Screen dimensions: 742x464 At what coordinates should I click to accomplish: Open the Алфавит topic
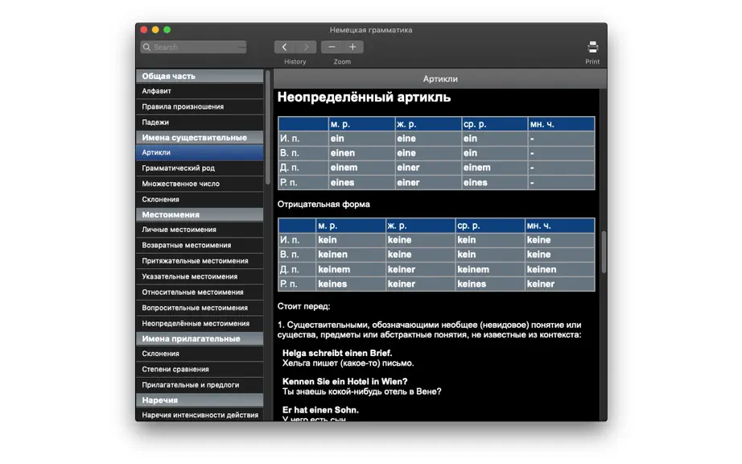tap(200, 91)
